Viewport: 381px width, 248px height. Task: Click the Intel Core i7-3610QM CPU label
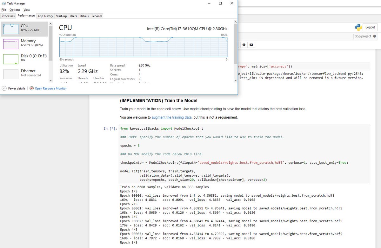click(x=187, y=29)
